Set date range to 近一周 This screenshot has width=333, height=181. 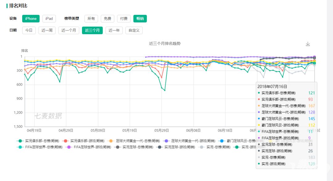(47, 30)
